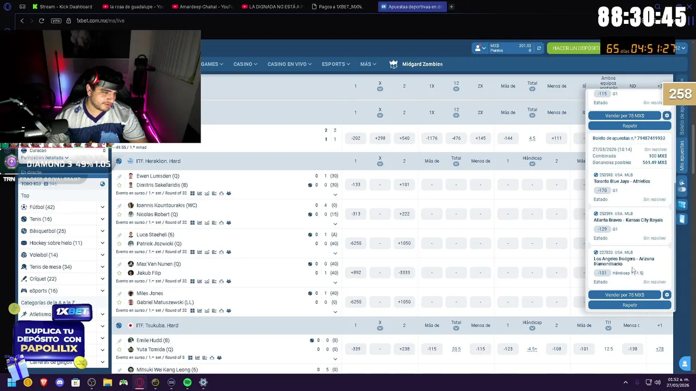Open the user account icon

(x=478, y=48)
